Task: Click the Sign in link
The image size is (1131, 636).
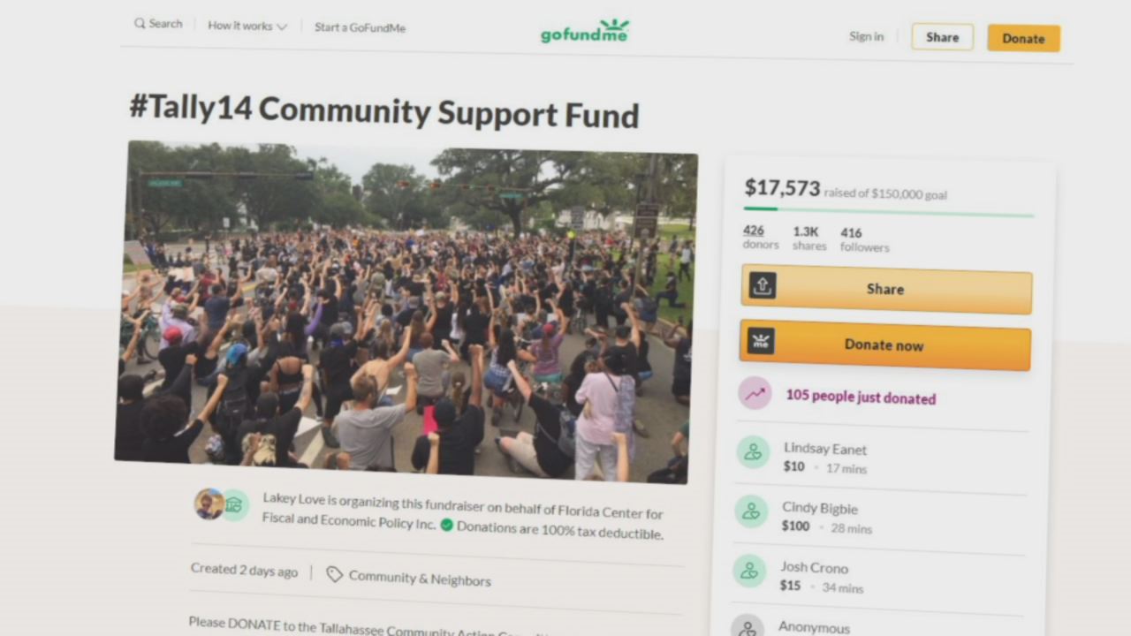Action: [x=866, y=36]
